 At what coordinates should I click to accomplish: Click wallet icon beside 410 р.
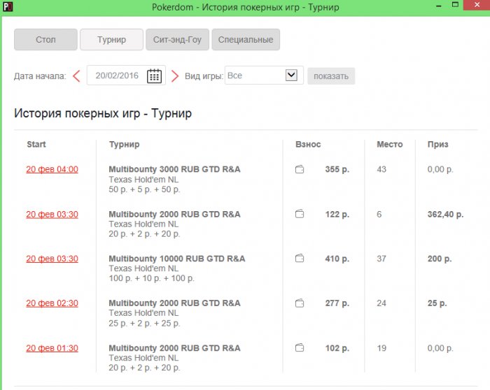tap(300, 259)
